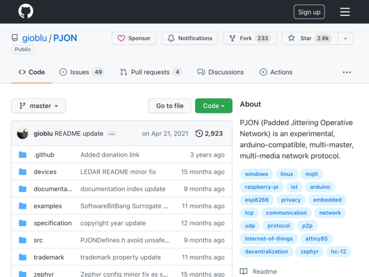
Task: Open the specification folder
Action: click(x=52, y=223)
